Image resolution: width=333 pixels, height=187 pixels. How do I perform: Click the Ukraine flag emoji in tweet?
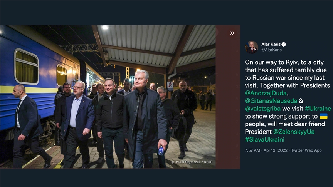click(x=323, y=116)
